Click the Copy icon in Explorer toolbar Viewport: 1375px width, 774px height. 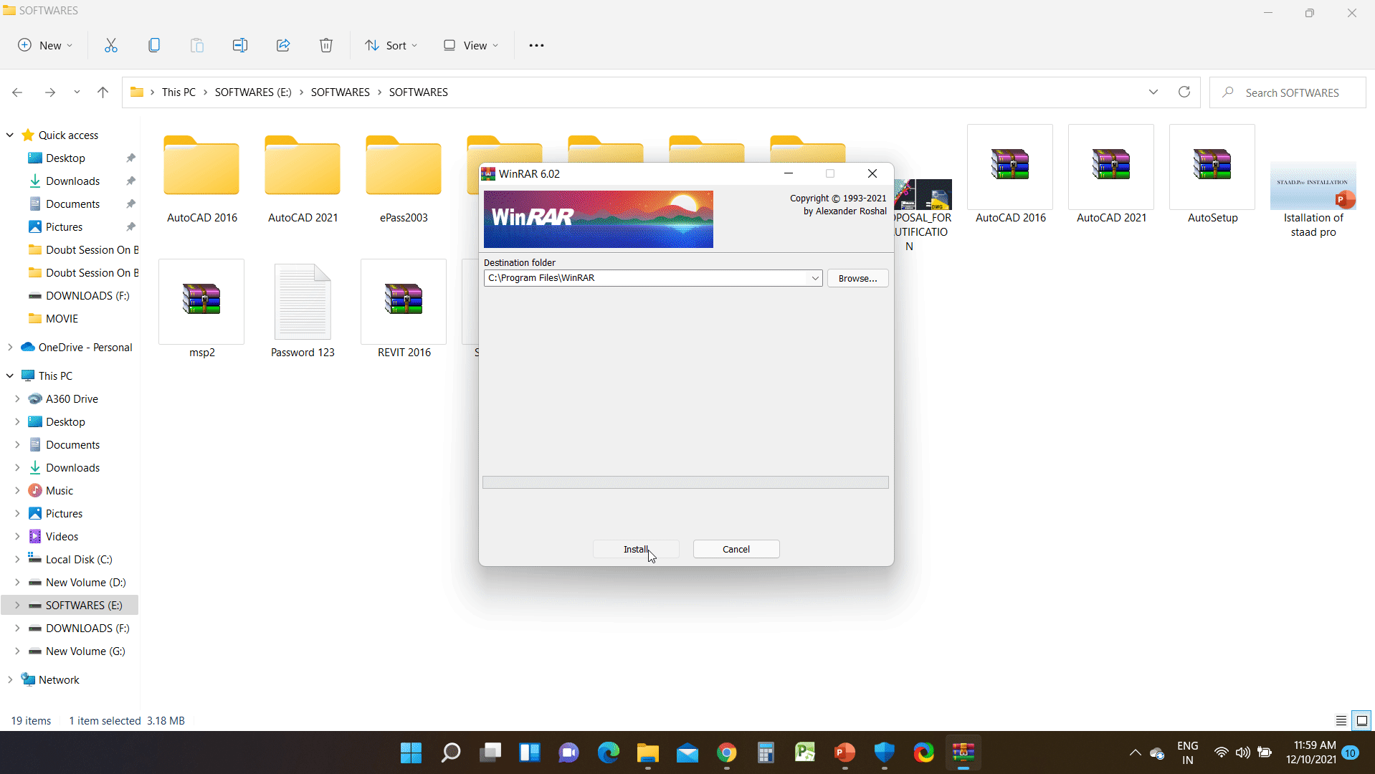[x=154, y=45]
